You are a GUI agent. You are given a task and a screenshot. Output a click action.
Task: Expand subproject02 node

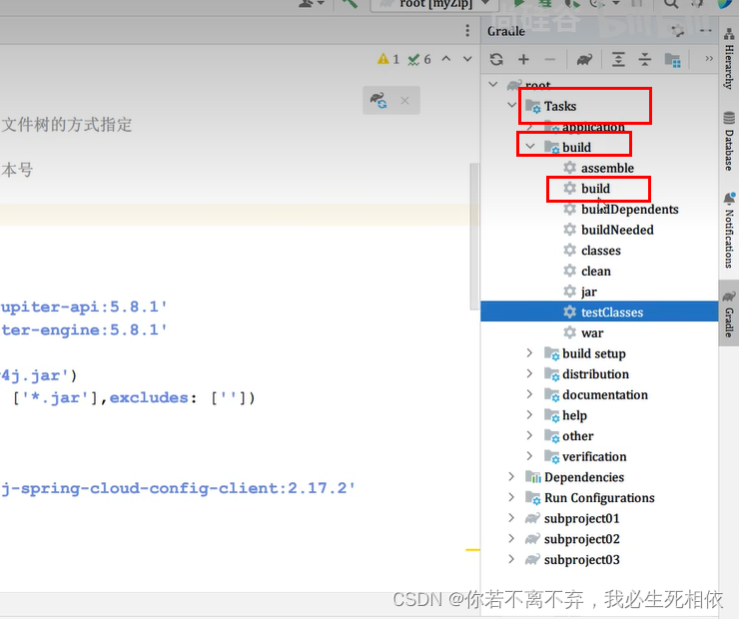pyautogui.click(x=511, y=538)
